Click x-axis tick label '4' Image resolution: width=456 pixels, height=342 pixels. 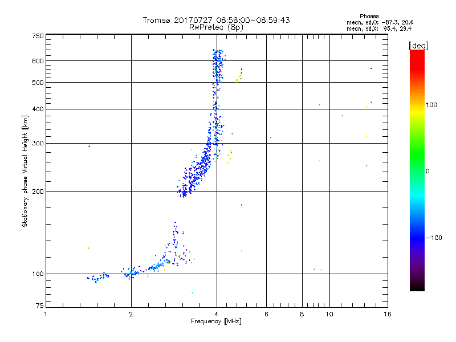tap(217, 314)
